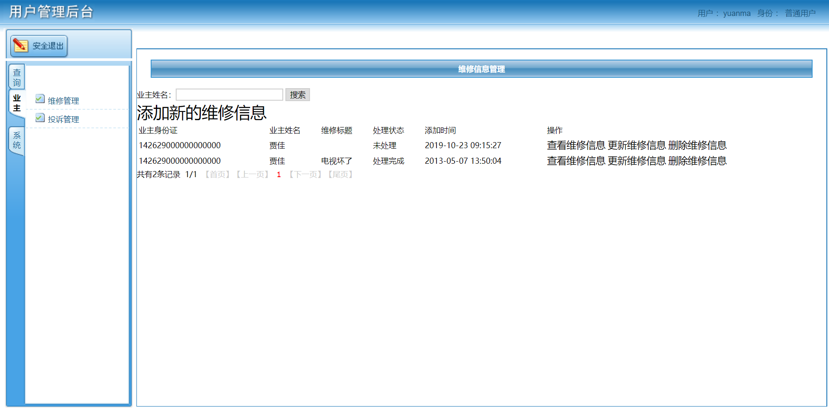Click the green checkmark icon beside 维修管理
This screenshot has width=829, height=410.
[40, 99]
